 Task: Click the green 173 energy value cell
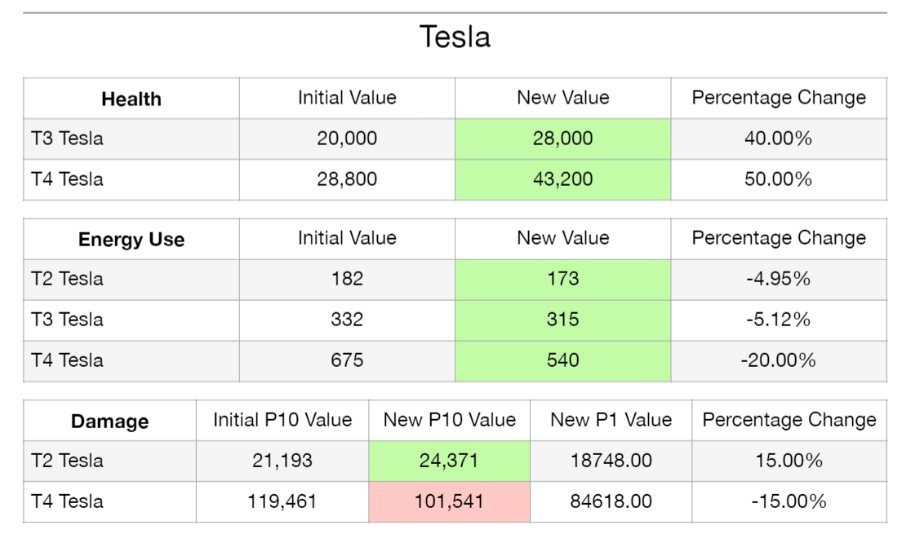(x=562, y=279)
